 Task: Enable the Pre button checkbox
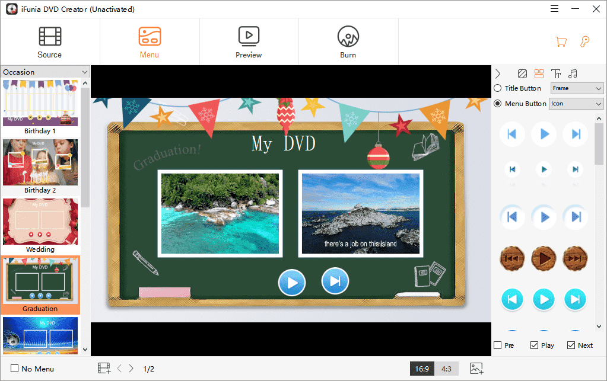pyautogui.click(x=498, y=345)
